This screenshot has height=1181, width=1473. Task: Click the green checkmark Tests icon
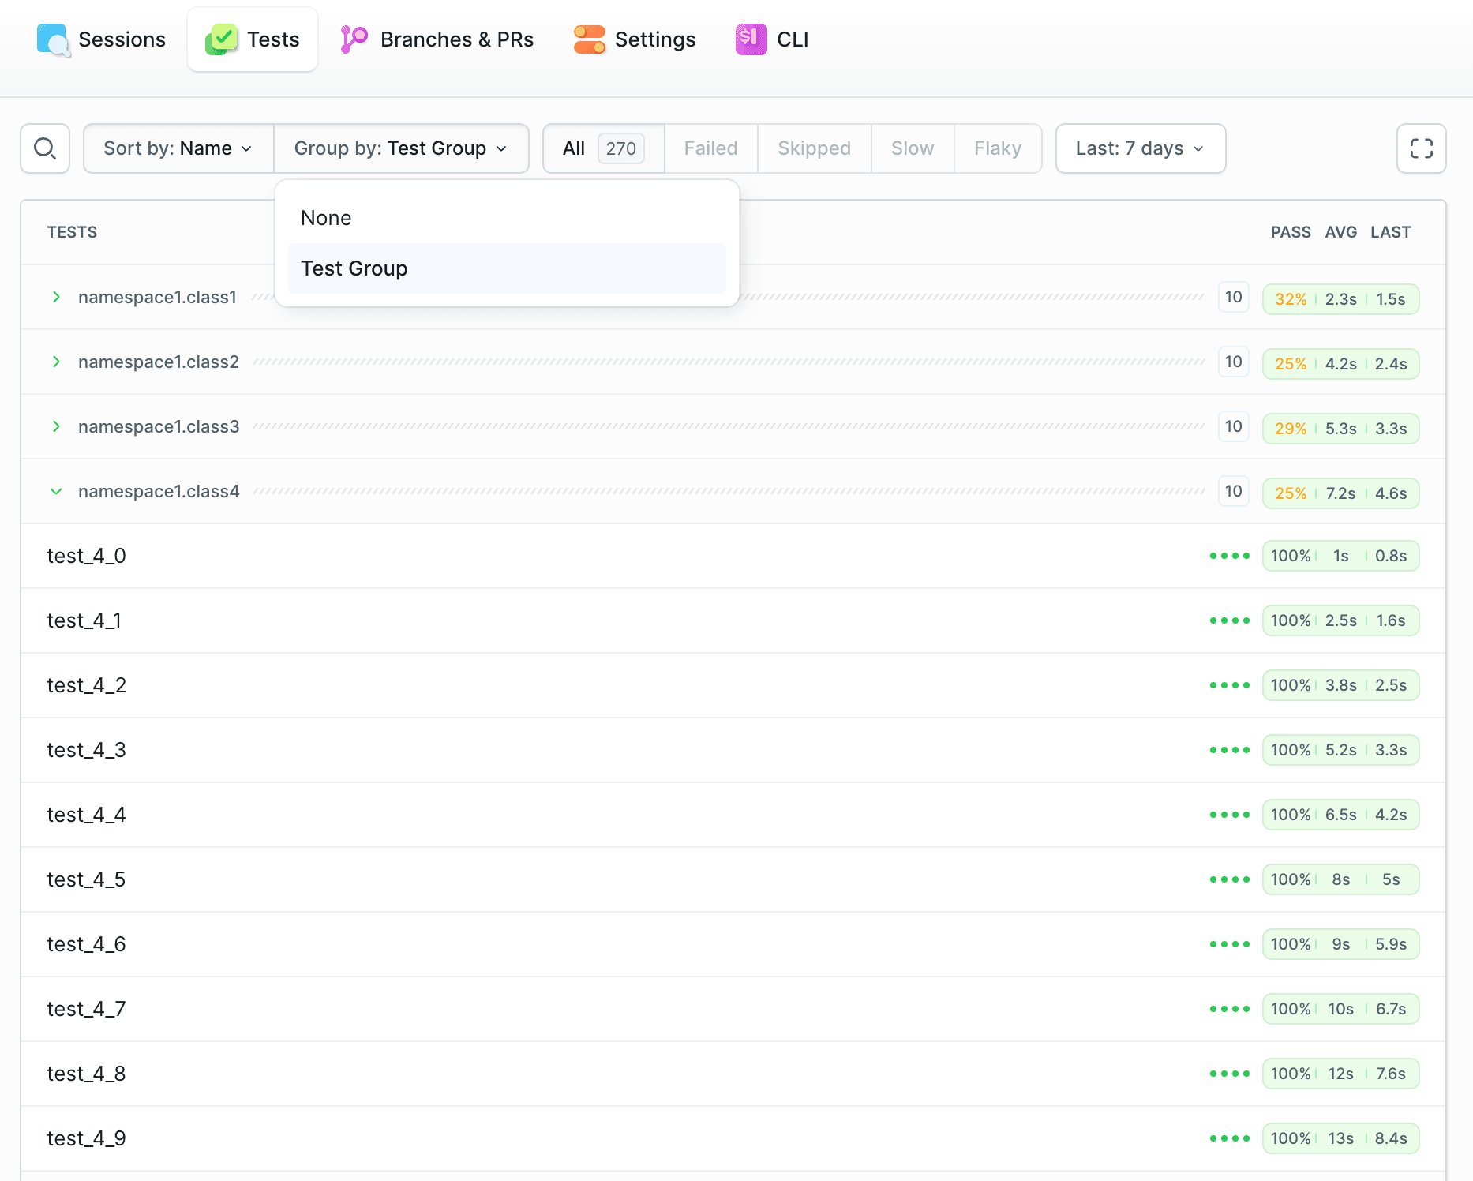(222, 39)
